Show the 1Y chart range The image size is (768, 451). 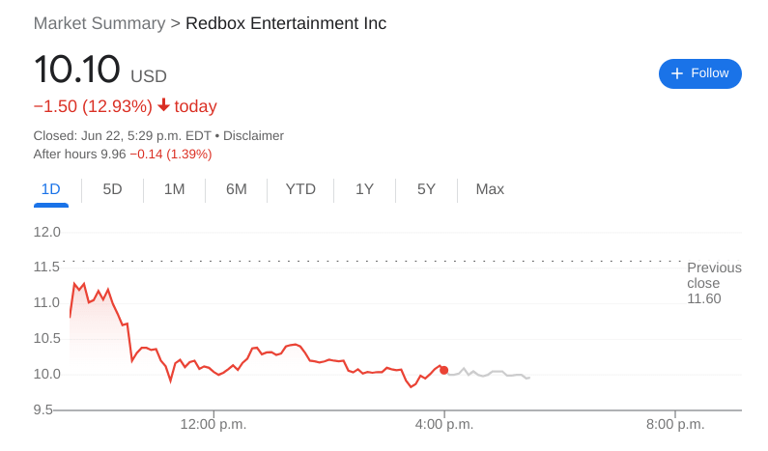(x=364, y=189)
